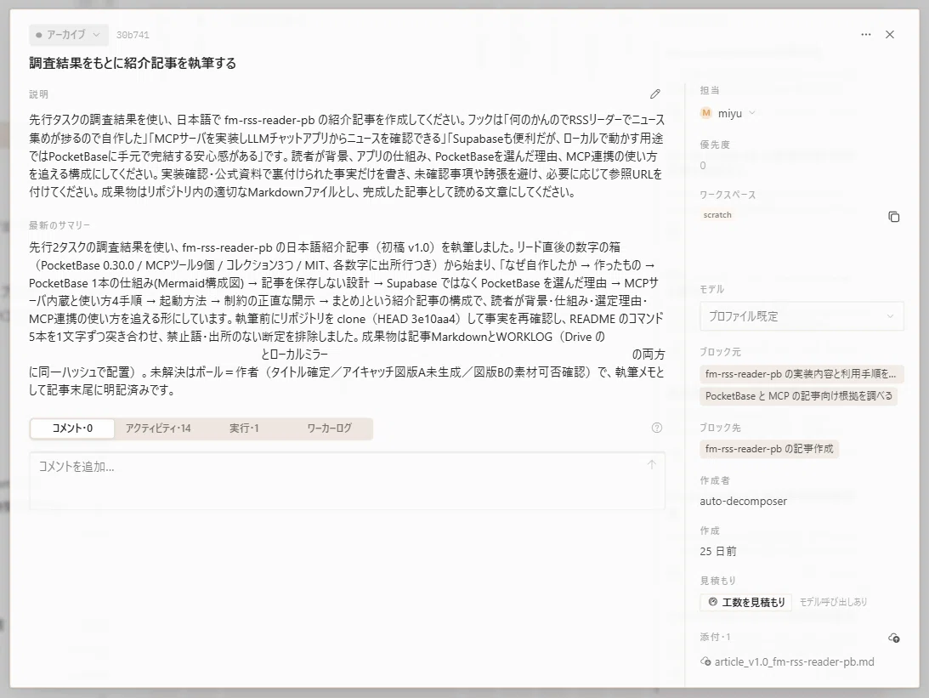Image resolution: width=929 pixels, height=698 pixels.
Task: Open the 実行·1 tab
Action: point(244,428)
